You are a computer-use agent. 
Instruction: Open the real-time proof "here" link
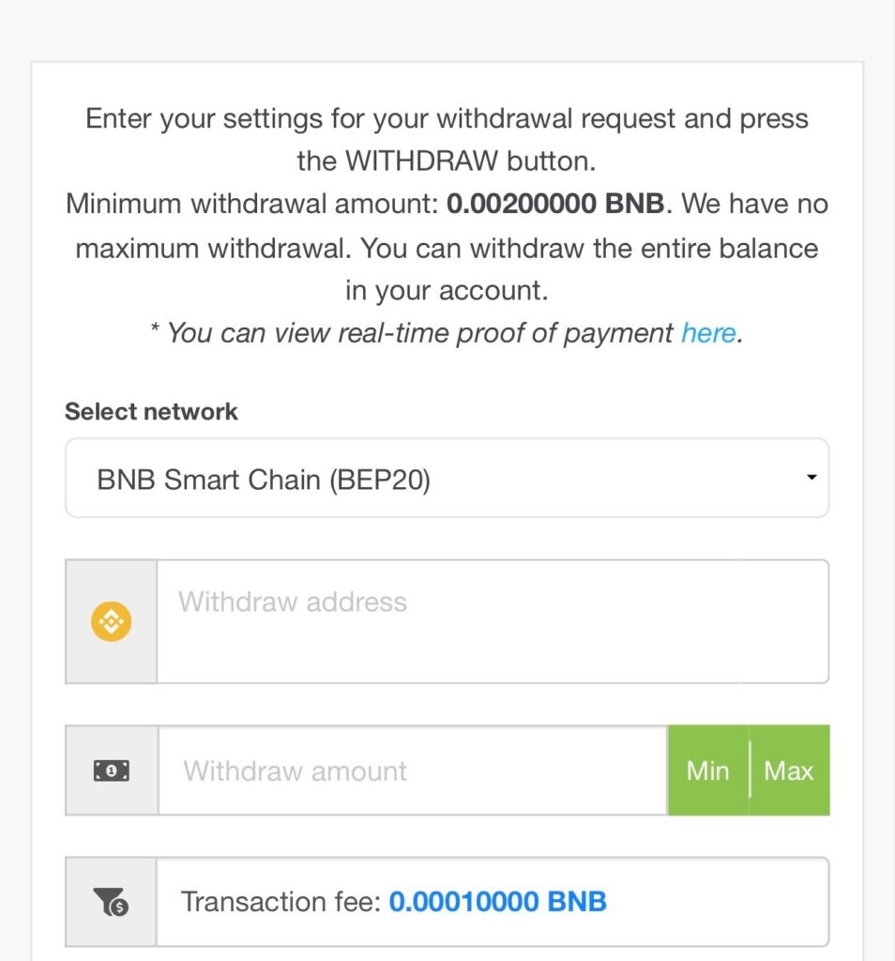tap(708, 333)
